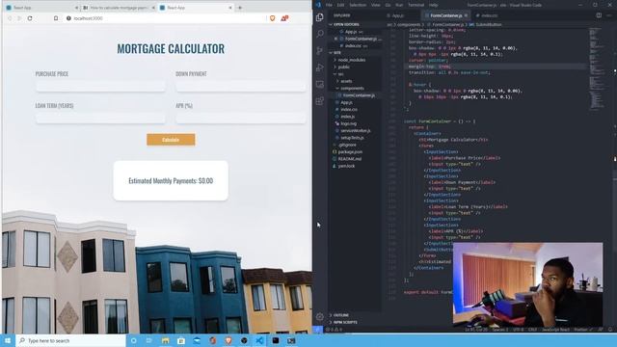Open package.json in the file tree
Image resolution: width=617 pixels, height=347 pixels.
pos(350,152)
